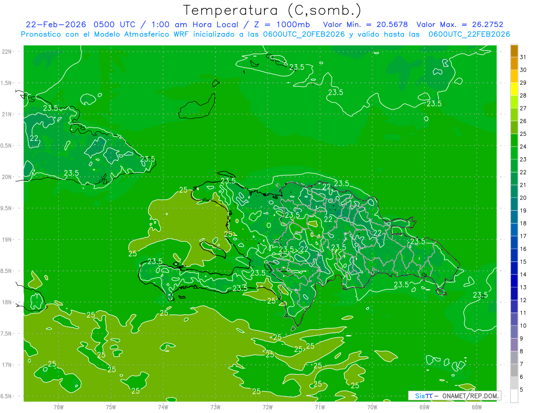
Task: Click the "69W" longitude axis label
Action: (x=424, y=407)
